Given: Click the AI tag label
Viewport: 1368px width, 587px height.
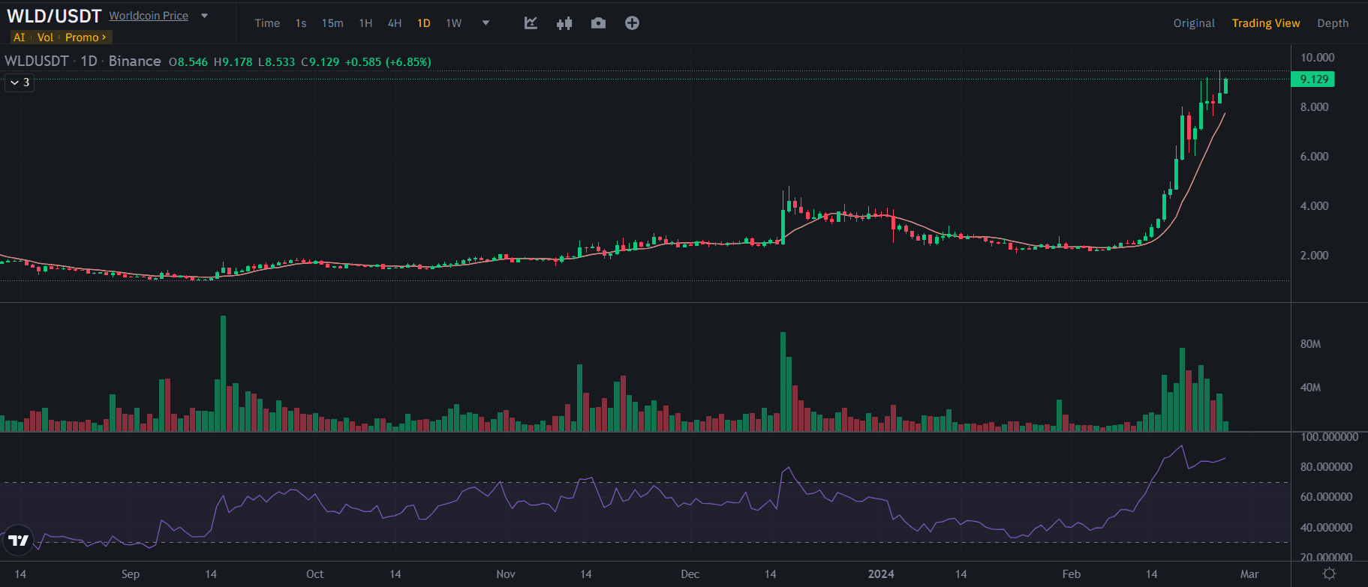Looking at the screenshot, I should coord(20,37).
